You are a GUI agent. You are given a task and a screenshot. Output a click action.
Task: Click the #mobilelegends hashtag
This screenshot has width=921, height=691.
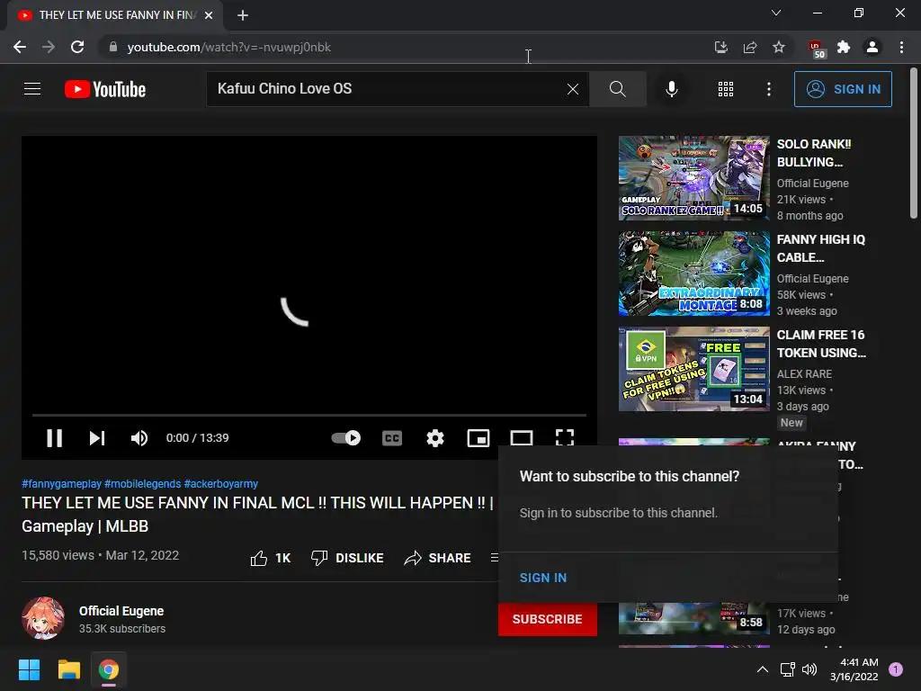[143, 483]
